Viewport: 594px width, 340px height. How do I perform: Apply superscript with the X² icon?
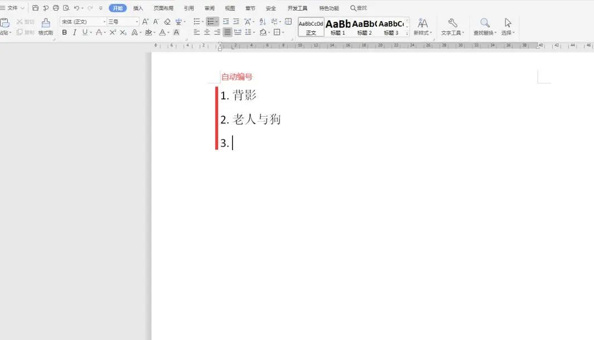click(x=113, y=32)
